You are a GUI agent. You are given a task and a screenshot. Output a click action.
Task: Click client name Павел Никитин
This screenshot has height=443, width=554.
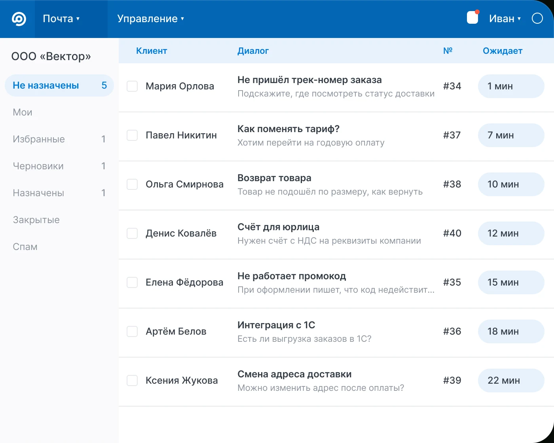tap(181, 135)
